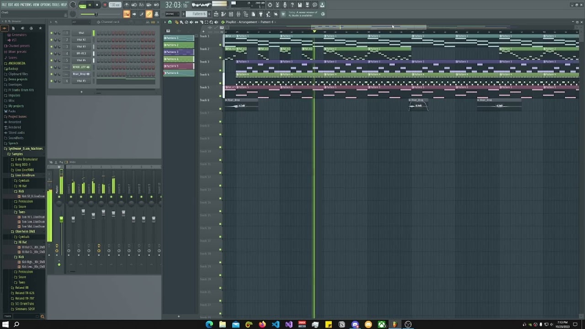585x329 pixels.
Task: Click the Vital channel button
Action: click(81, 33)
